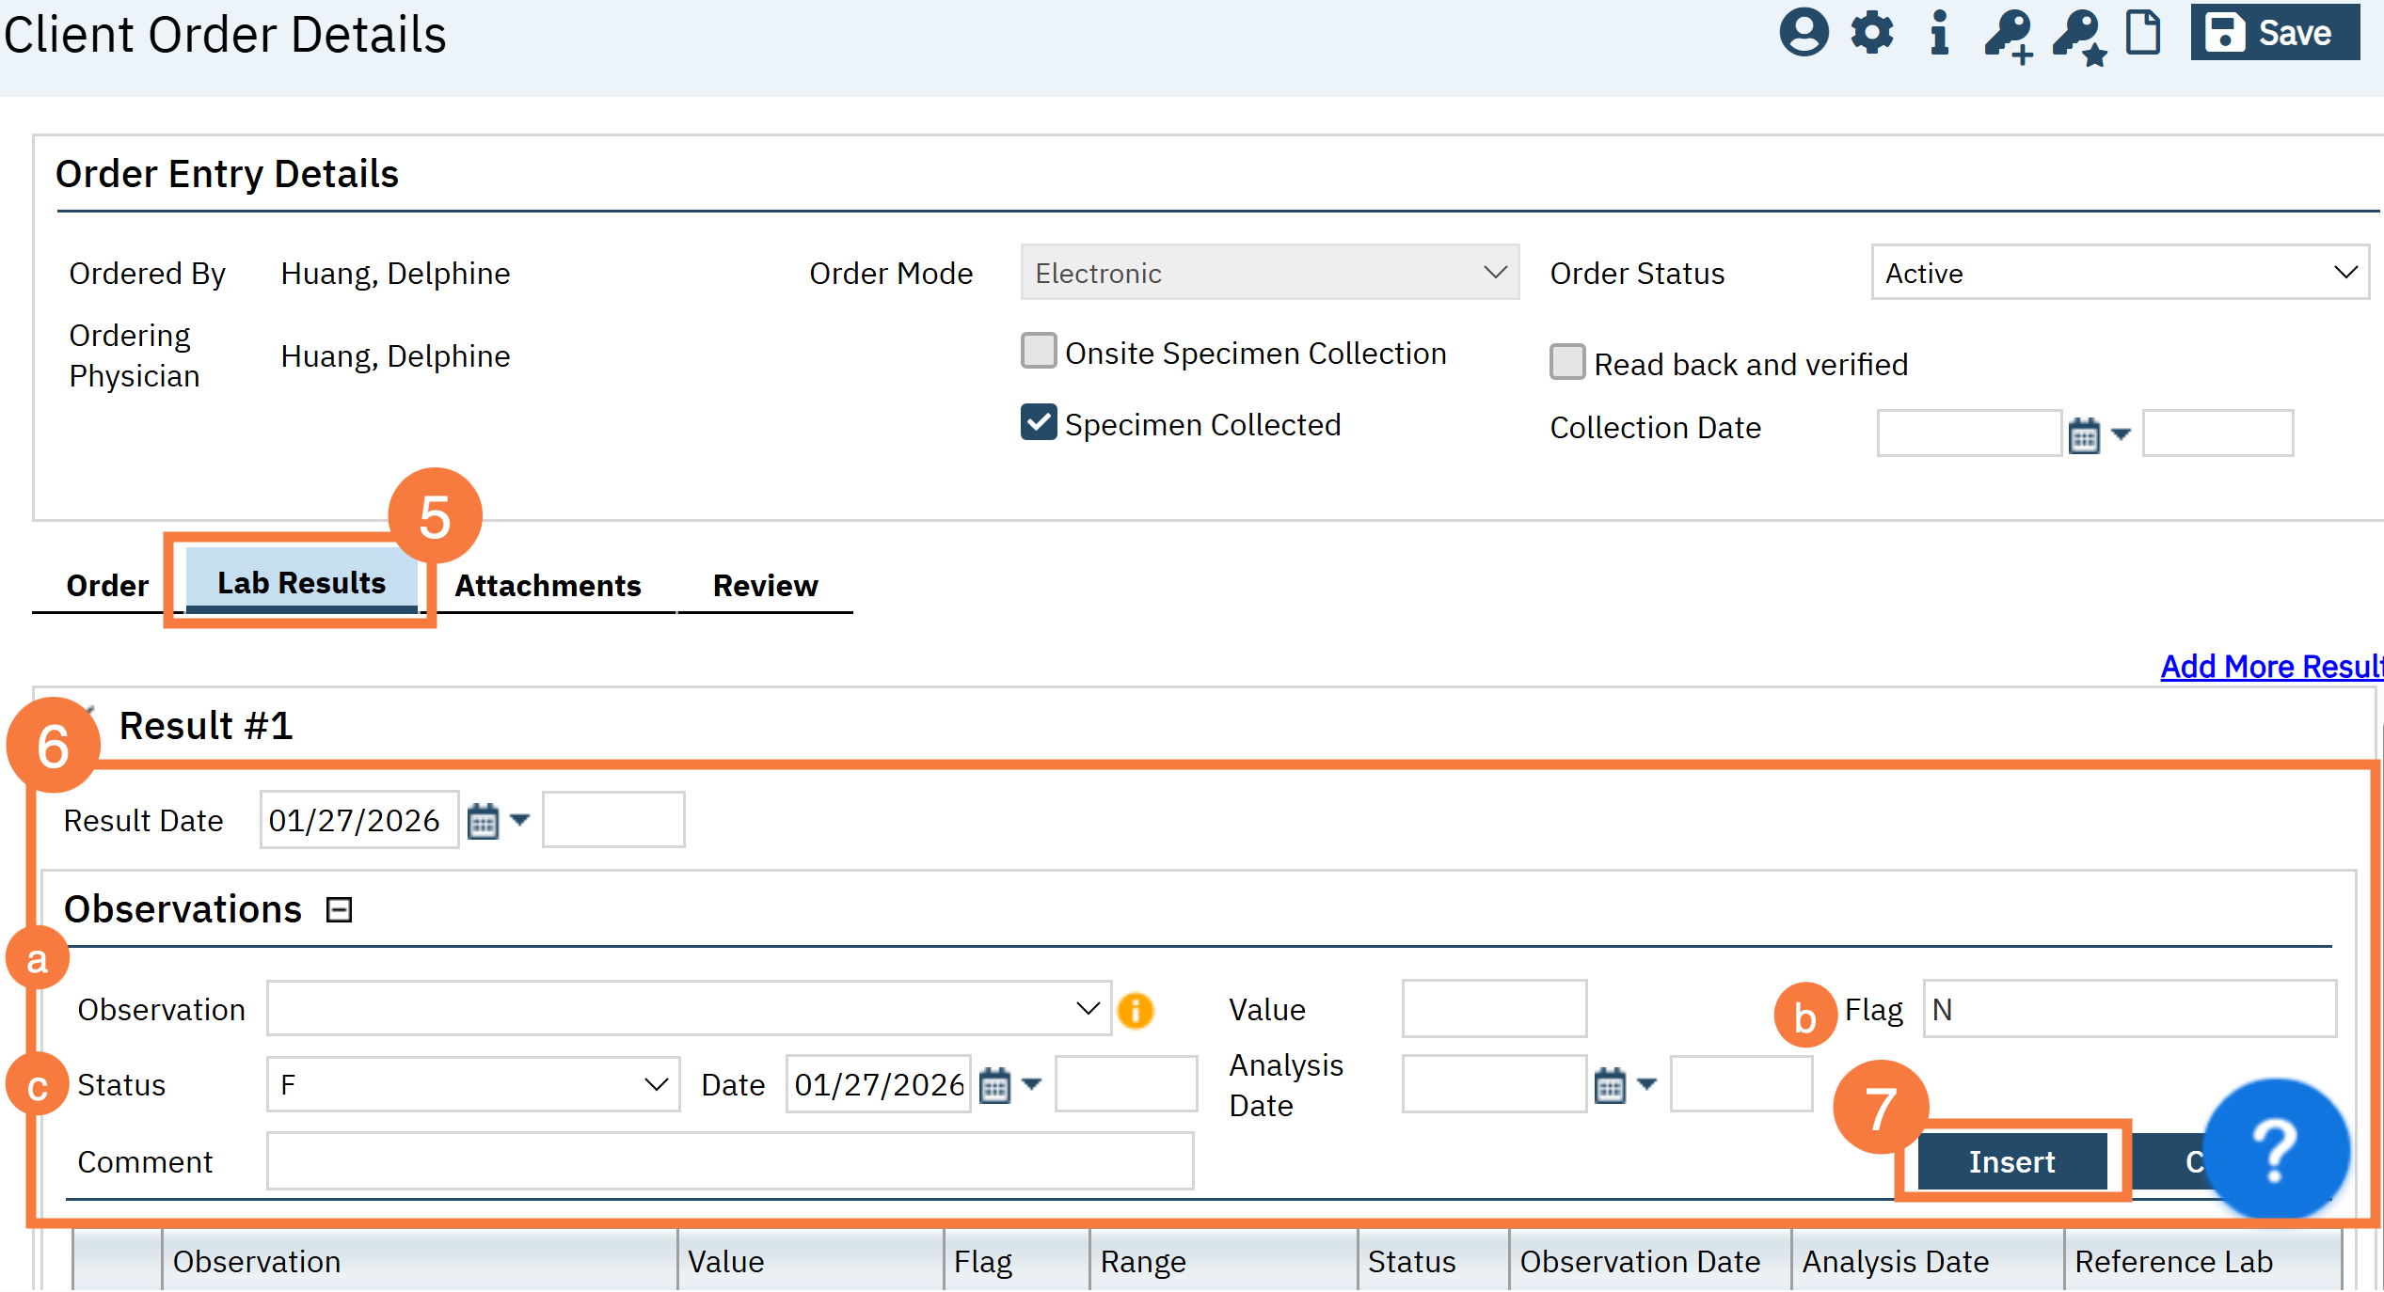
Task: Click the blank document icon in header
Action: point(2143,34)
